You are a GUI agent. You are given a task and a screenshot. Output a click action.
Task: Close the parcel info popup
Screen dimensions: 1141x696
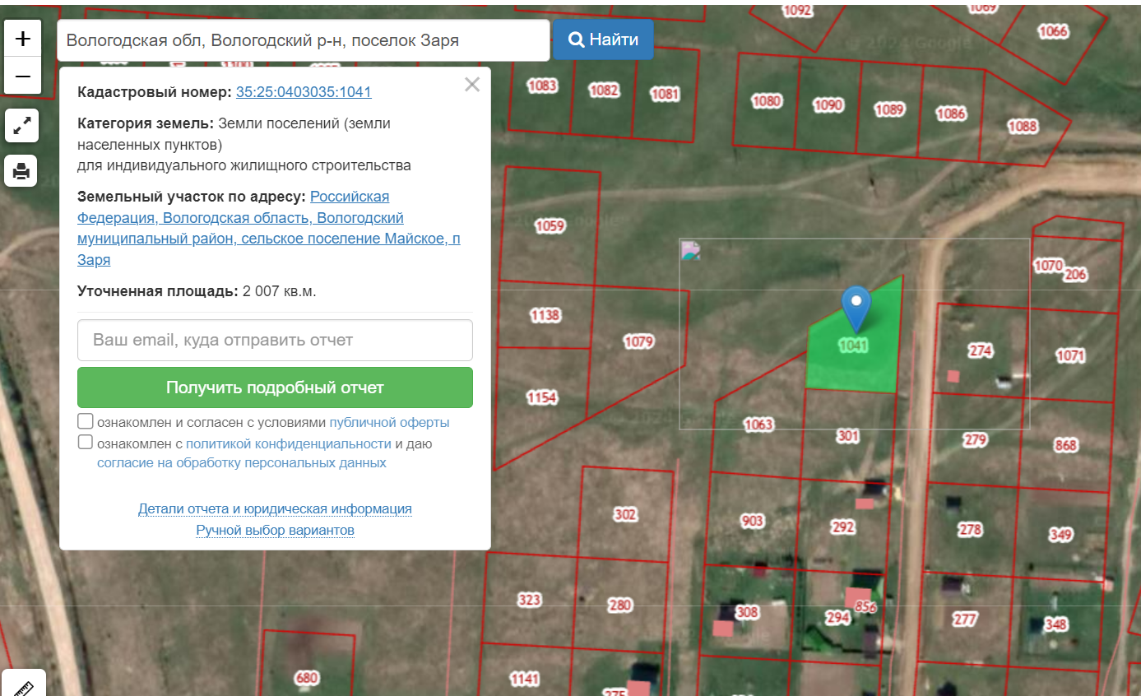click(472, 84)
